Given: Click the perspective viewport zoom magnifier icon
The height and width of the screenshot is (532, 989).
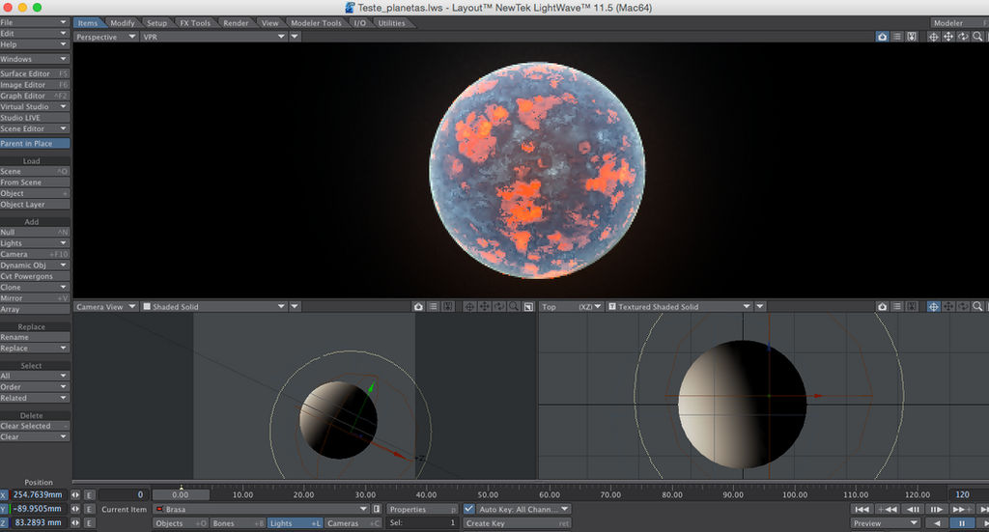Looking at the screenshot, I should coord(977,37).
